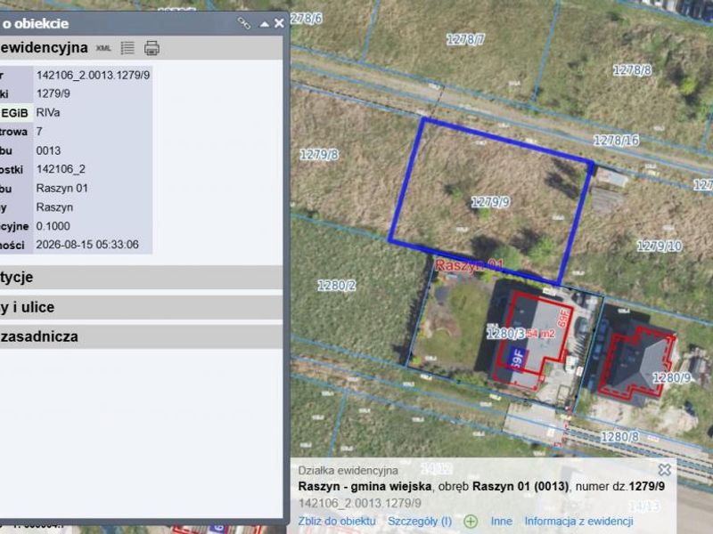Open the 'Szczegóły (I)' link

(420, 522)
